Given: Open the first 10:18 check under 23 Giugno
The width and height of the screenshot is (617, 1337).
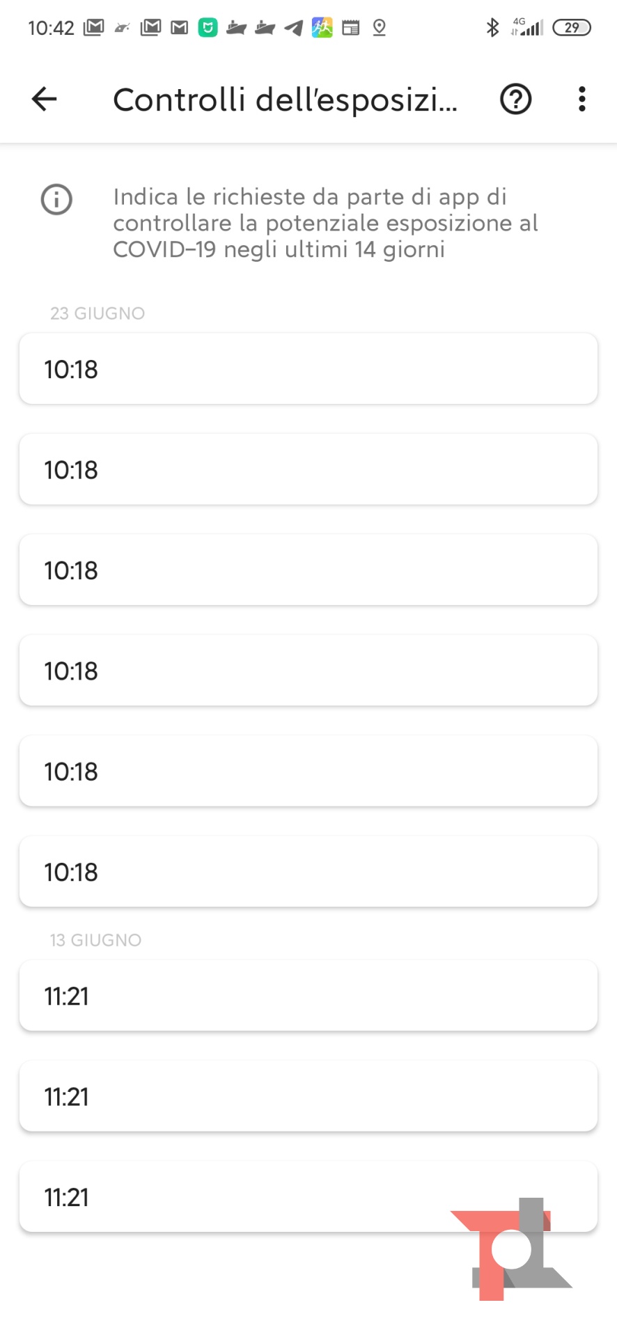Looking at the screenshot, I should [308, 369].
